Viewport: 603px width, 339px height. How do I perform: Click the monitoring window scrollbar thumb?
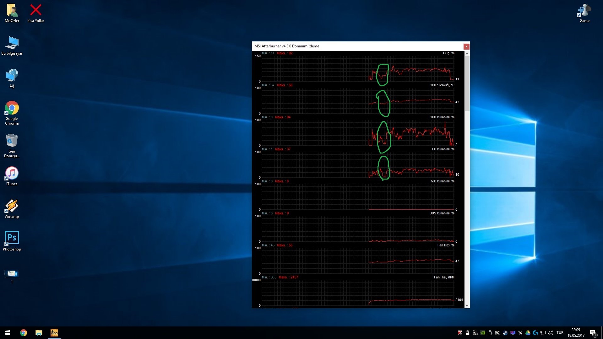[467, 83]
